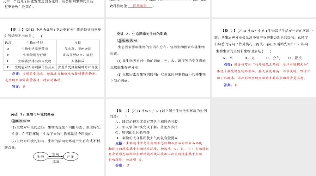
Task: Click the 难点突破 badge in 突破3 slide
Action: 21,121
